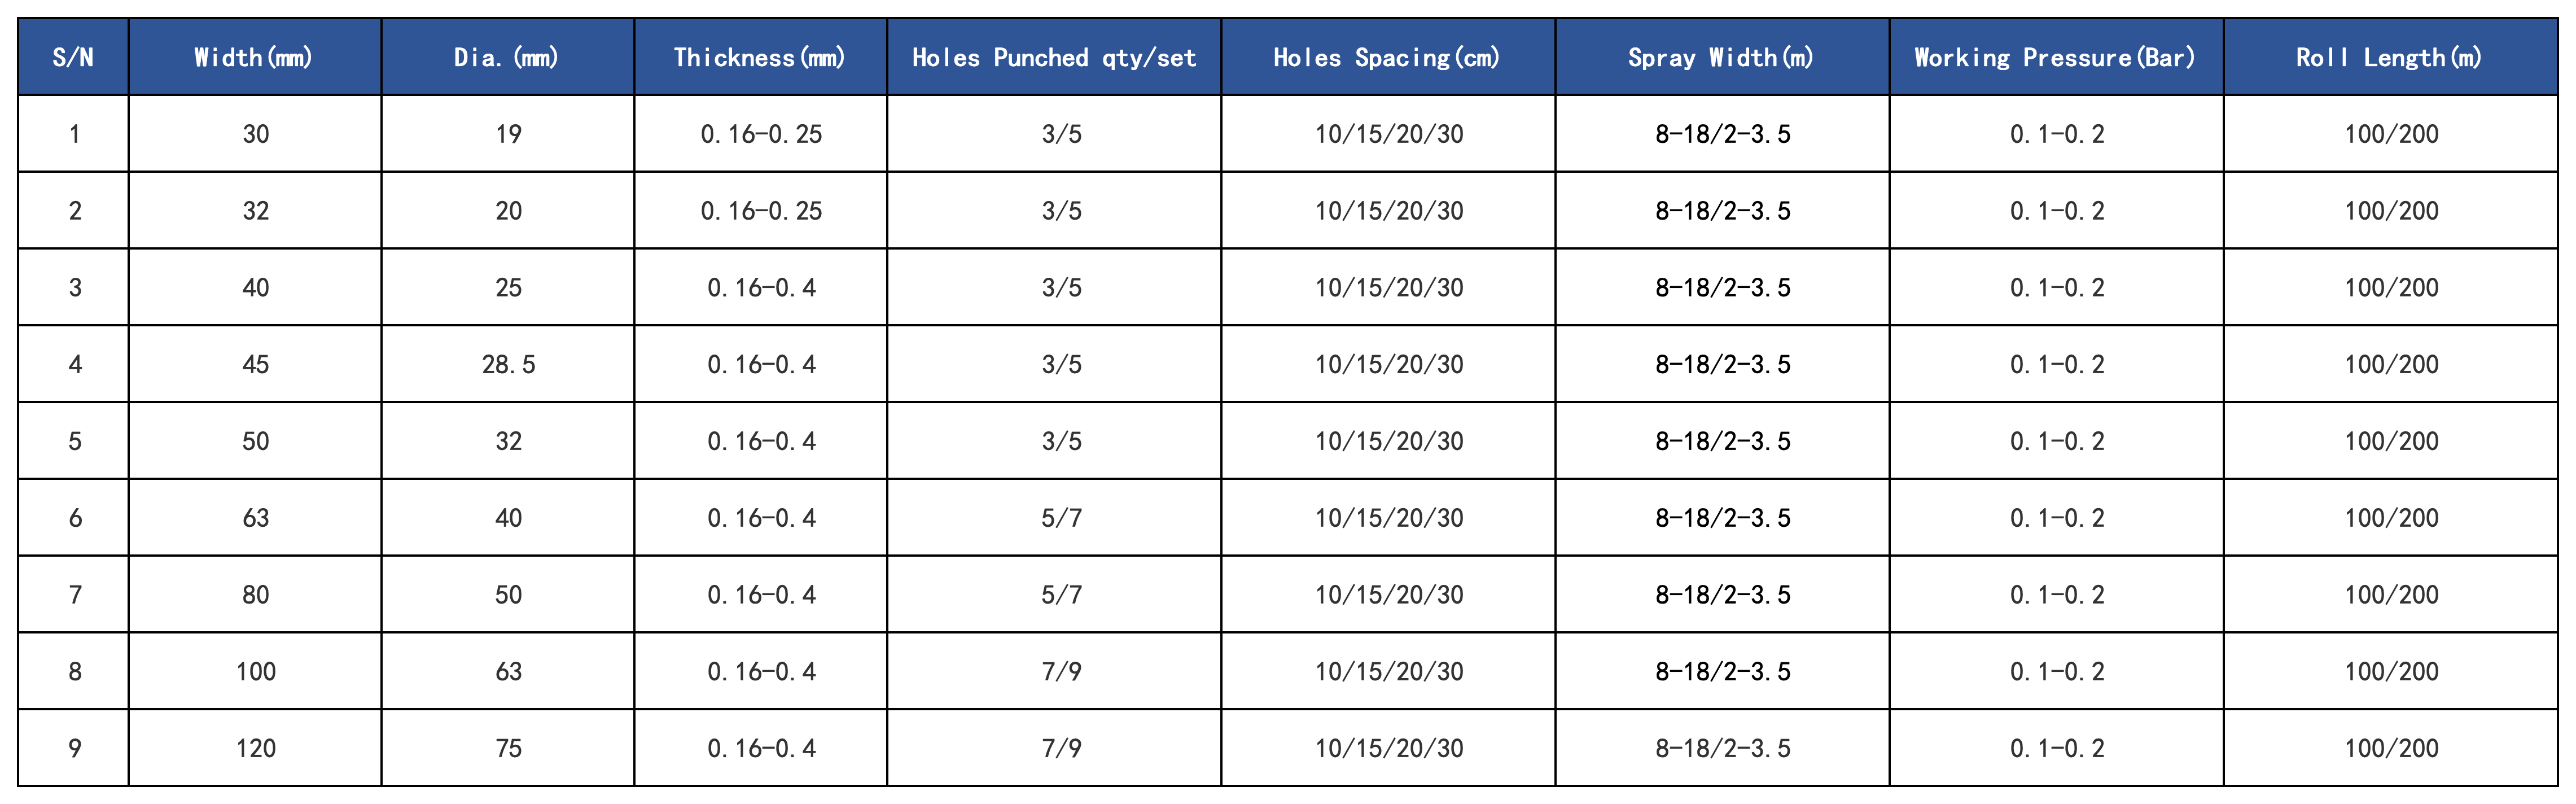Select the width 100 cell in row 8
This screenshot has width=2576, height=804.
255,671
